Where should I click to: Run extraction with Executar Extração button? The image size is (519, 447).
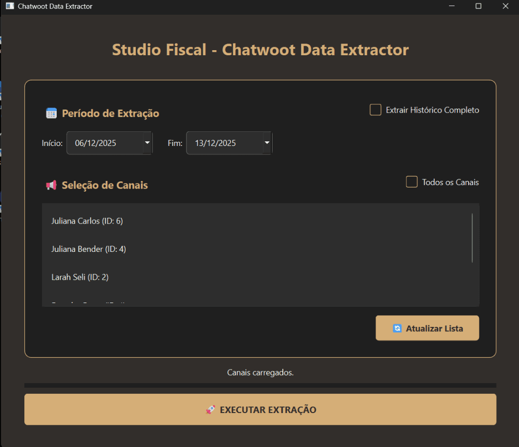[x=260, y=409]
